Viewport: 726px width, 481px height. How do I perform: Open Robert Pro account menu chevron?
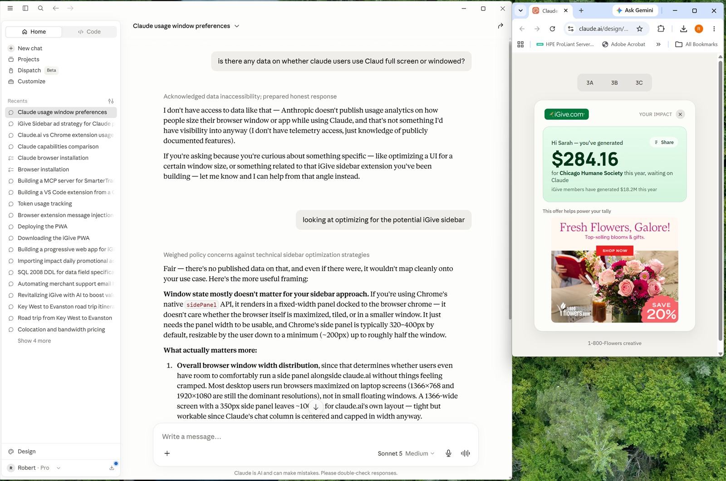click(x=59, y=468)
